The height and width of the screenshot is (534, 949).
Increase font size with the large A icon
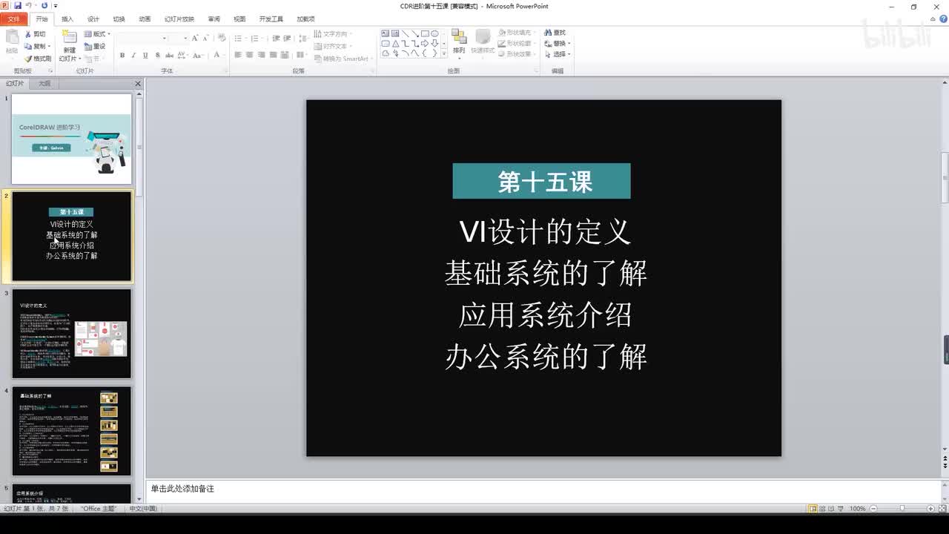tap(195, 38)
